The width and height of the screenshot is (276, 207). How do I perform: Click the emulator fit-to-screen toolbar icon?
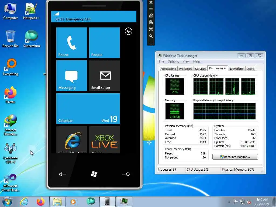151,29
